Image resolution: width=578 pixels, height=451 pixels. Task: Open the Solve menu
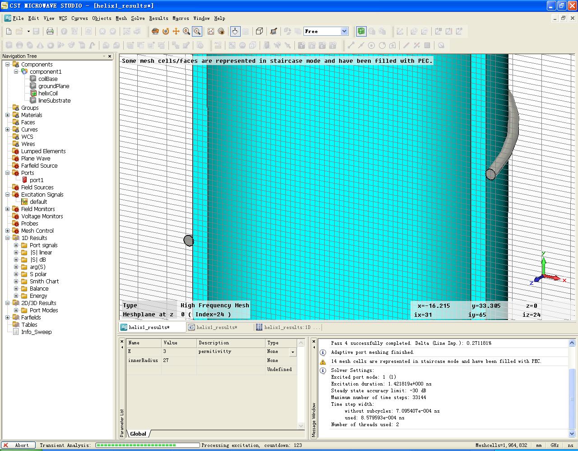point(138,18)
